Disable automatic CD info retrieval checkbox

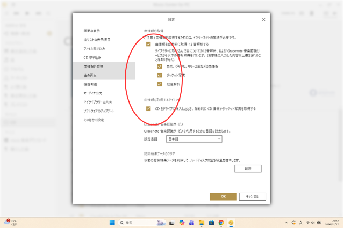149,108
